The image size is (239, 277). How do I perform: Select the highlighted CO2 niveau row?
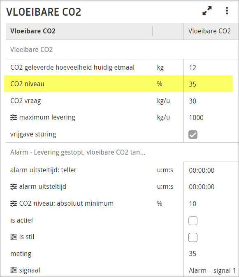pos(118,84)
